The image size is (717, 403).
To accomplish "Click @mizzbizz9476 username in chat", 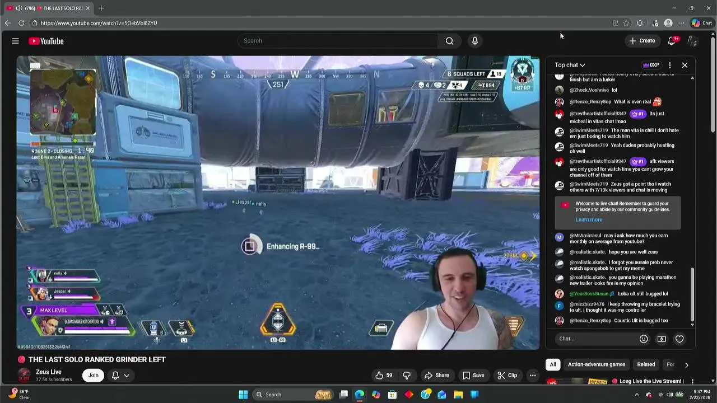I will [x=587, y=304].
